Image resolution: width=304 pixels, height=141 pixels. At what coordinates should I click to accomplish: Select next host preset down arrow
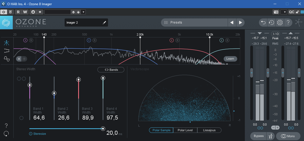tap(78, 12)
